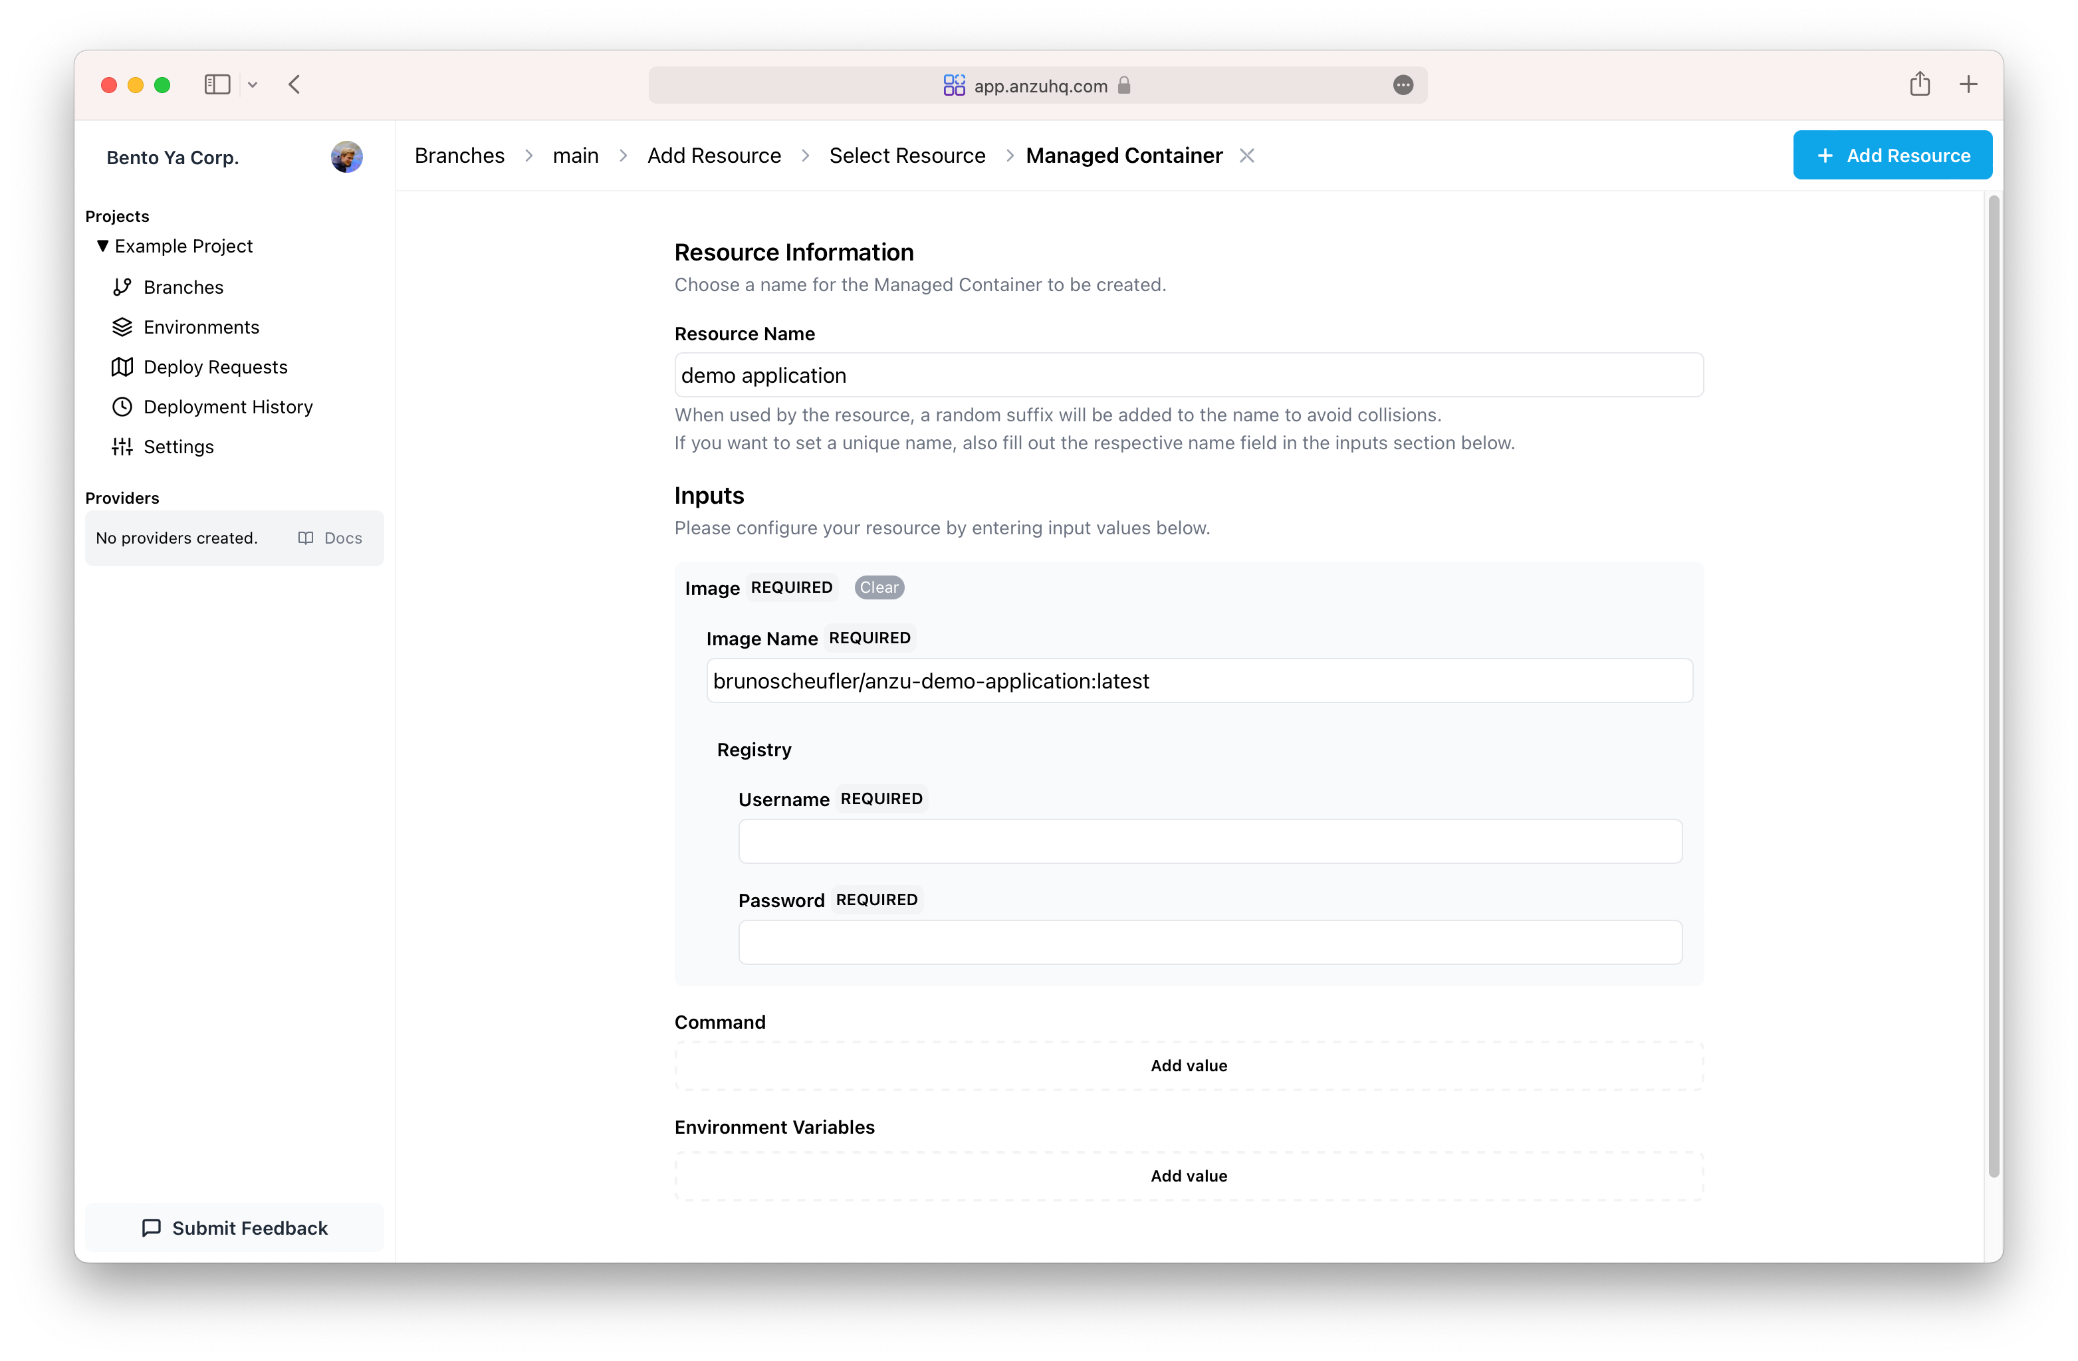
Task: Click the Resource Information heading
Action: coord(794,253)
